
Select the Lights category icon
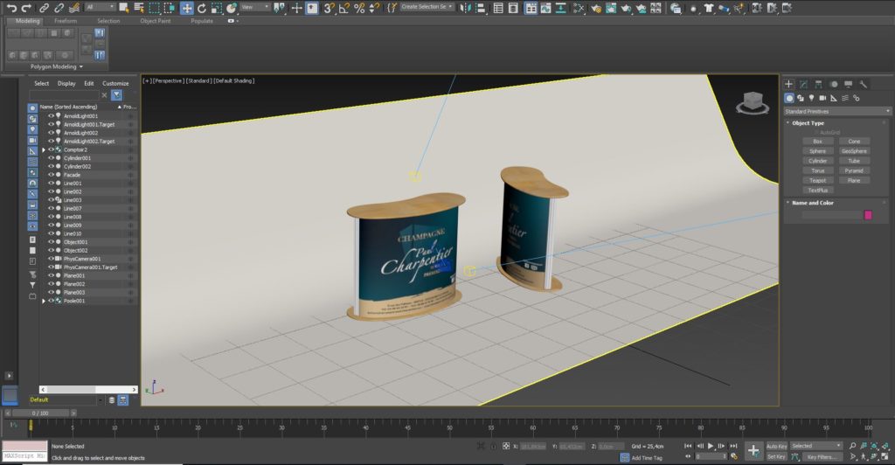pos(811,98)
